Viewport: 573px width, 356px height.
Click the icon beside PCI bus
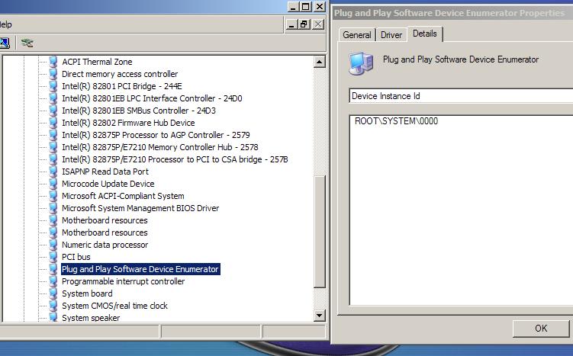click(53, 257)
